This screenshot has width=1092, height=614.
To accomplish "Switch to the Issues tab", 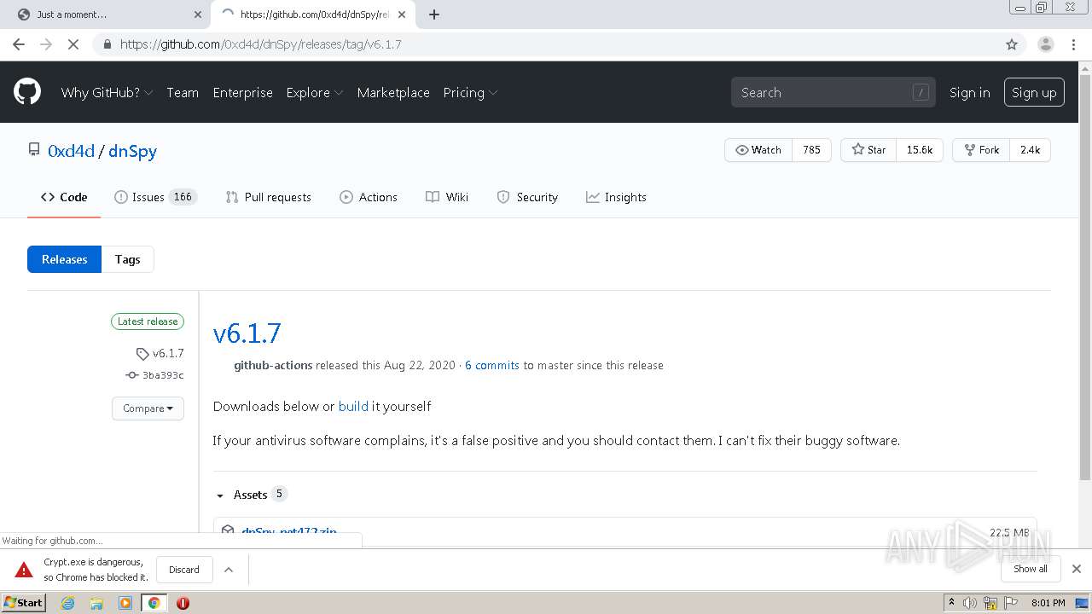I will 155,197.
